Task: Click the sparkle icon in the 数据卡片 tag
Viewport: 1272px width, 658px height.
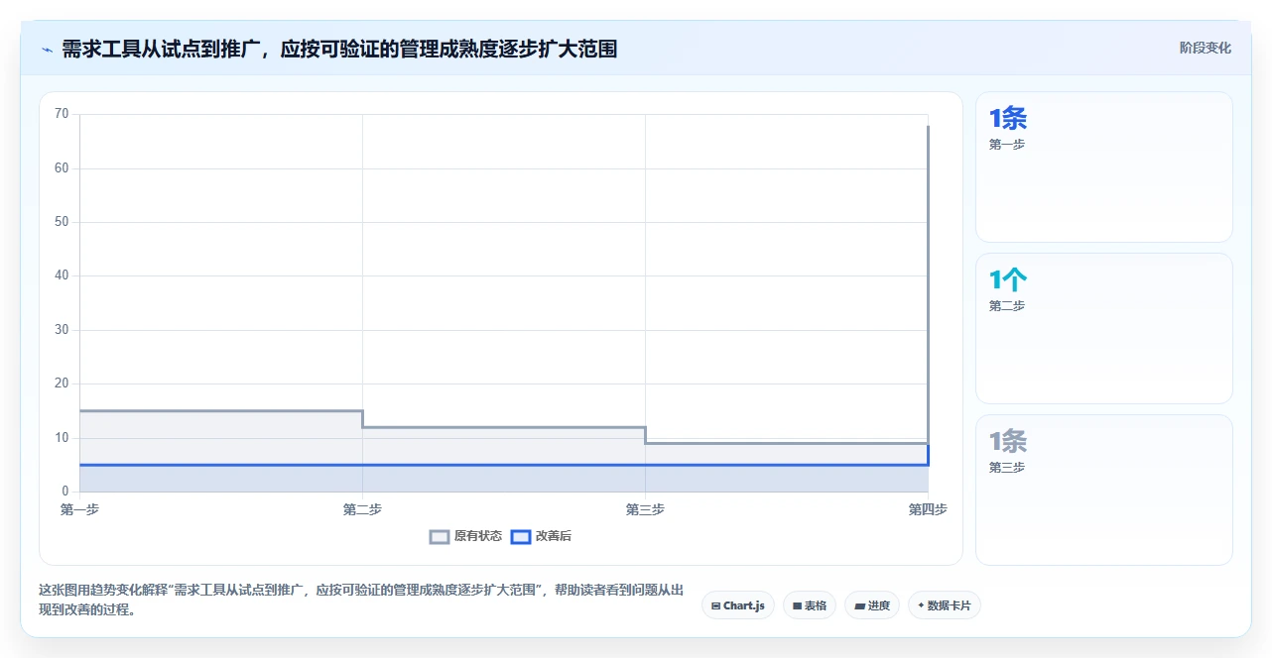Action: pos(921,604)
